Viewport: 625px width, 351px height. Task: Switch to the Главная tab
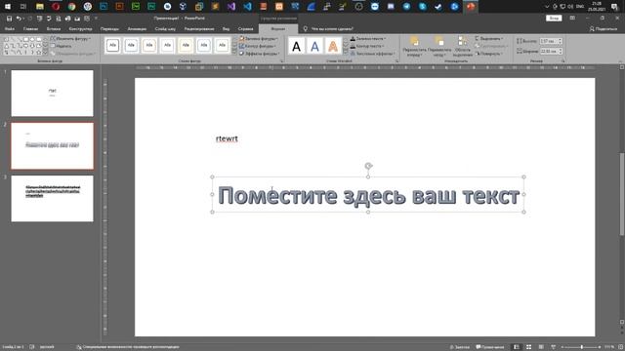point(30,29)
